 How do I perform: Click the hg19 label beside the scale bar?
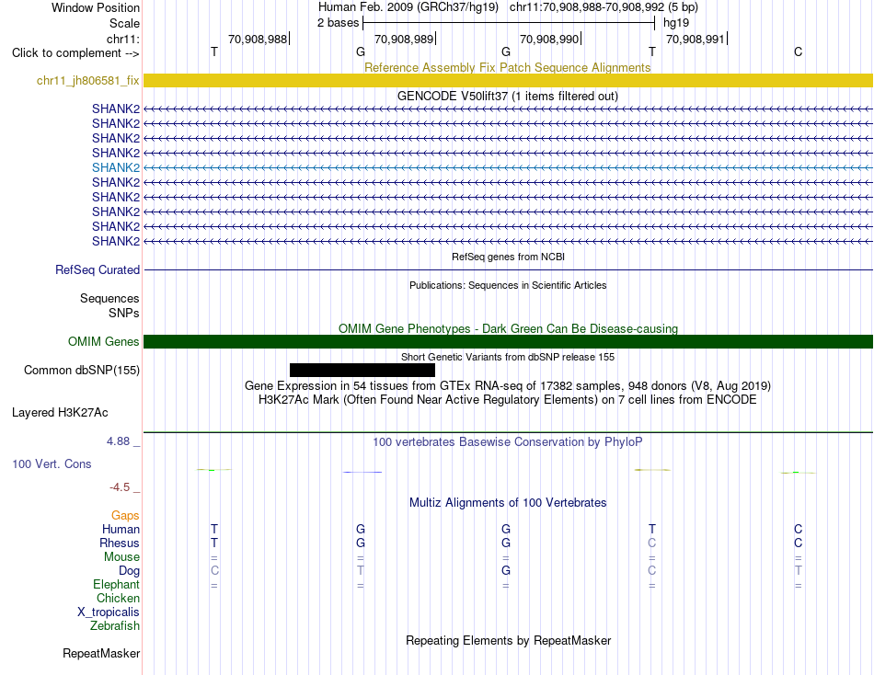(676, 23)
